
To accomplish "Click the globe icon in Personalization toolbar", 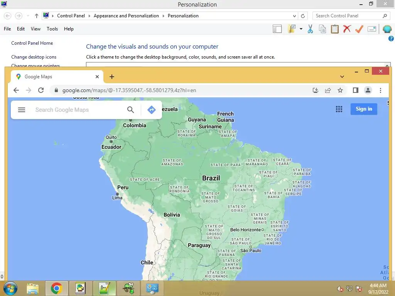I will [387, 29].
